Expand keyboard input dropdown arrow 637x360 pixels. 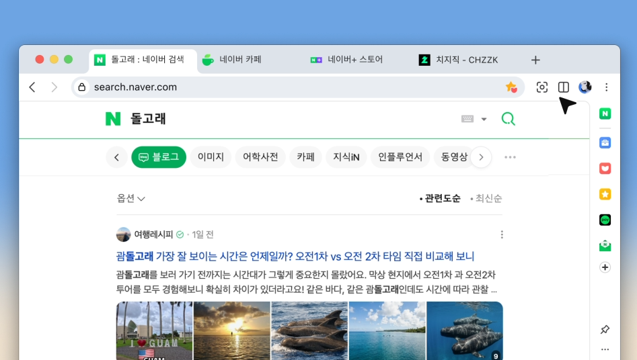[484, 119]
